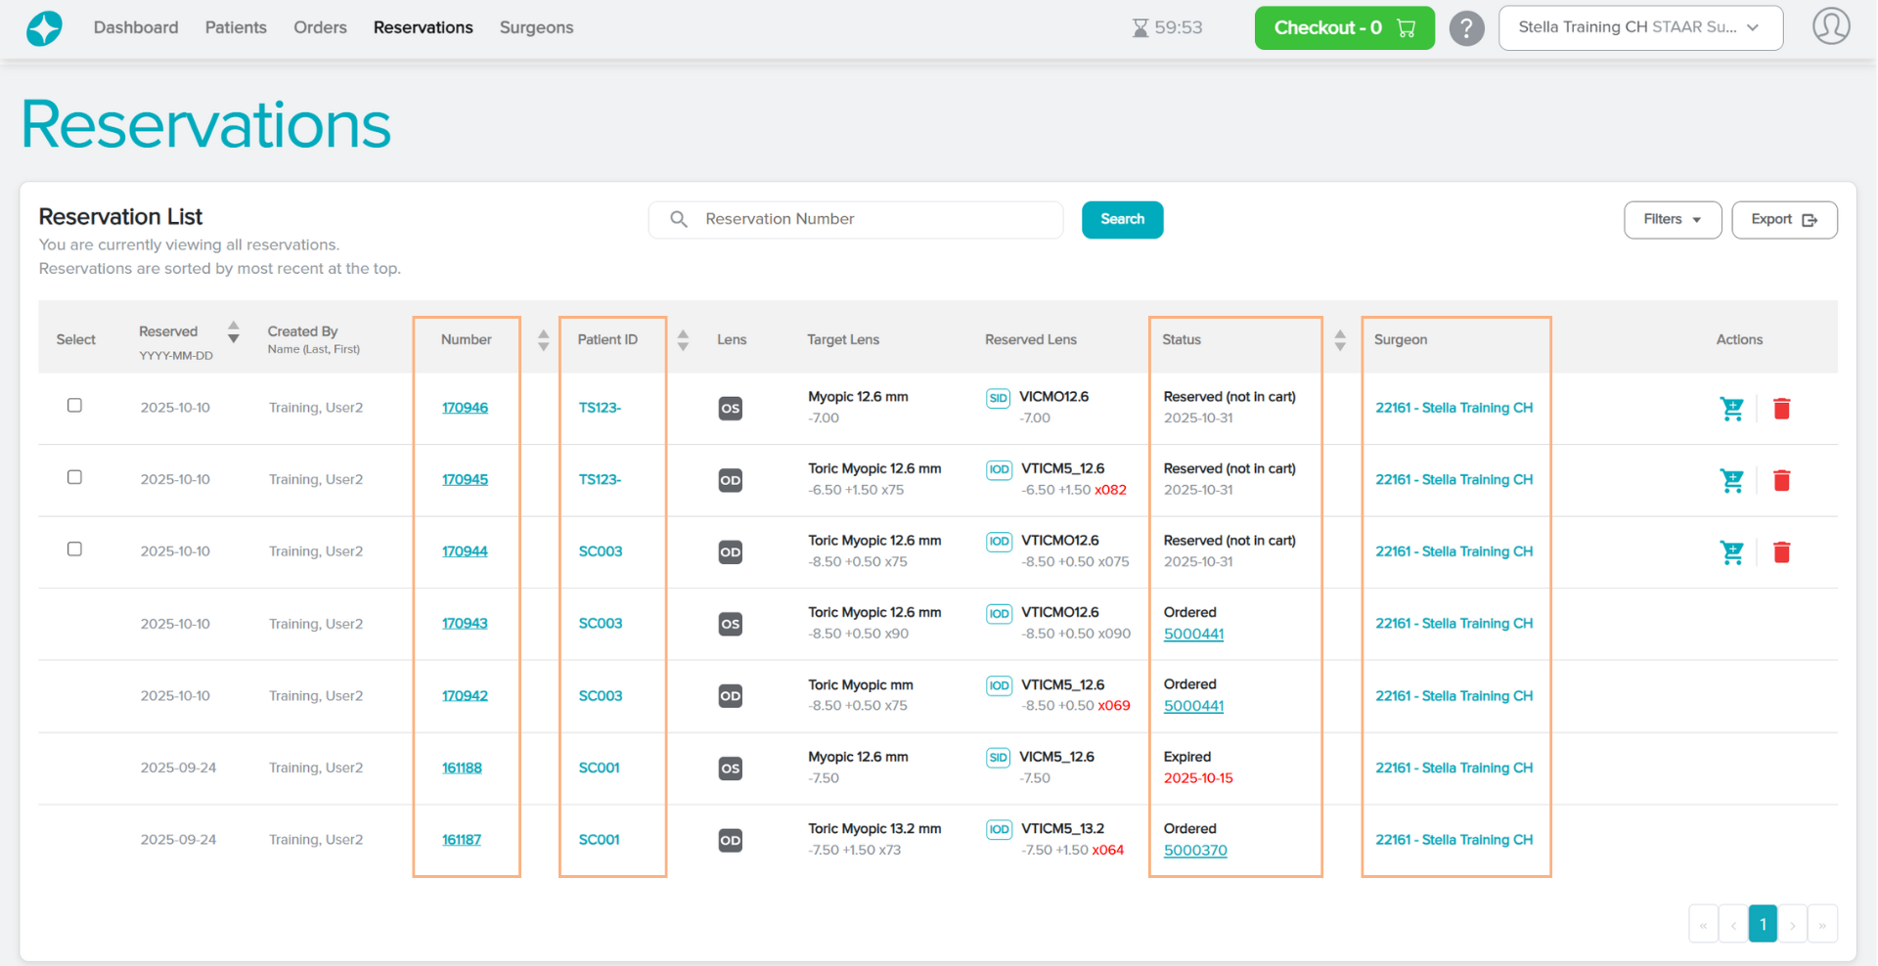Open the Filters dropdown
Image resolution: width=1878 pixels, height=966 pixels.
(x=1672, y=220)
